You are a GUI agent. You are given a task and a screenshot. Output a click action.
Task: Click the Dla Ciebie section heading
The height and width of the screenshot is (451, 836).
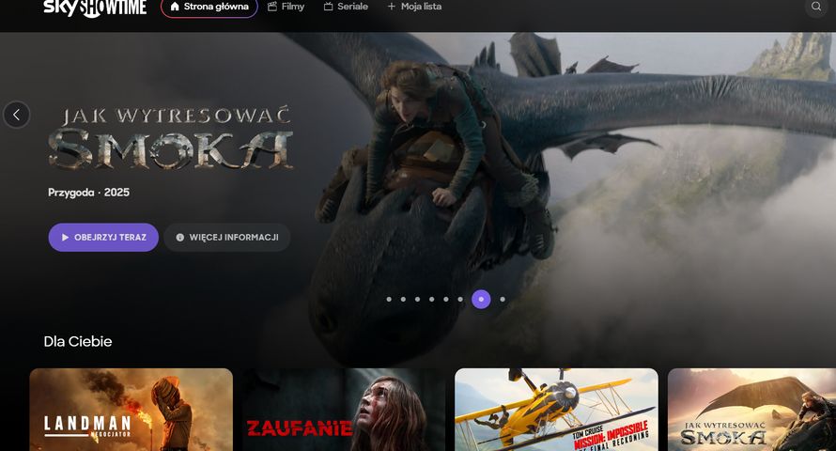[x=78, y=341]
